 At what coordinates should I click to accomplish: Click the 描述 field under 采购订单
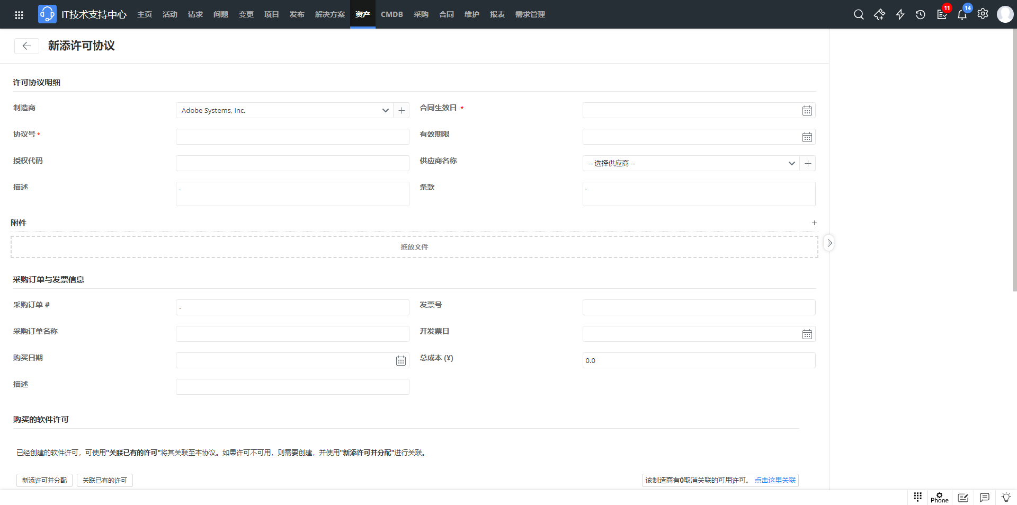[x=292, y=387]
